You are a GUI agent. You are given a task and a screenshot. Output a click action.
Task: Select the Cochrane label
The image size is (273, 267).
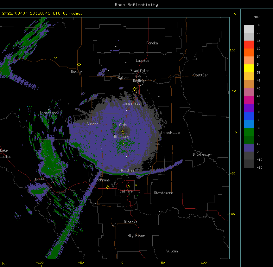pyautogui.click(x=102, y=180)
